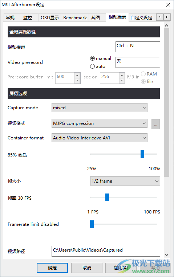Screen dimensions: 174x277
Task: Click the scroll up arrow of the settings panel
Action: (167, 26)
